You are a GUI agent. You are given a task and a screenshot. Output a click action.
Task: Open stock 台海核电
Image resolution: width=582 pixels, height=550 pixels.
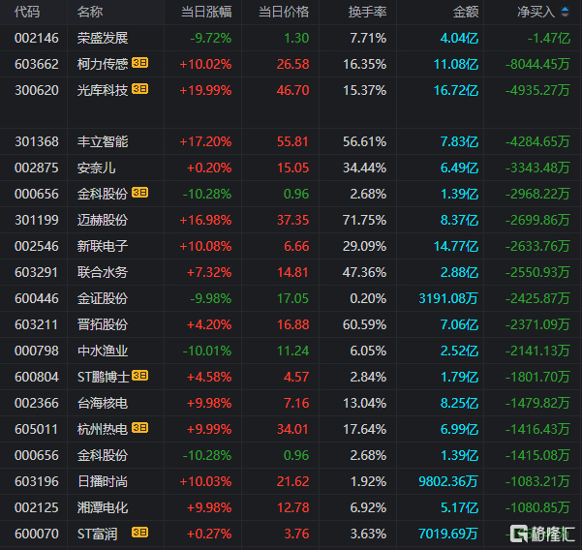pos(103,403)
